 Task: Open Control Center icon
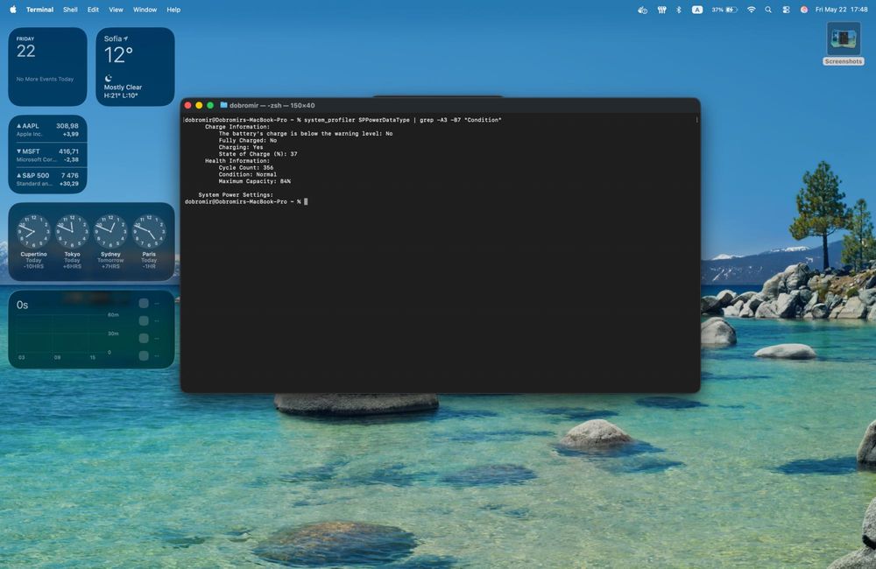[786, 10]
